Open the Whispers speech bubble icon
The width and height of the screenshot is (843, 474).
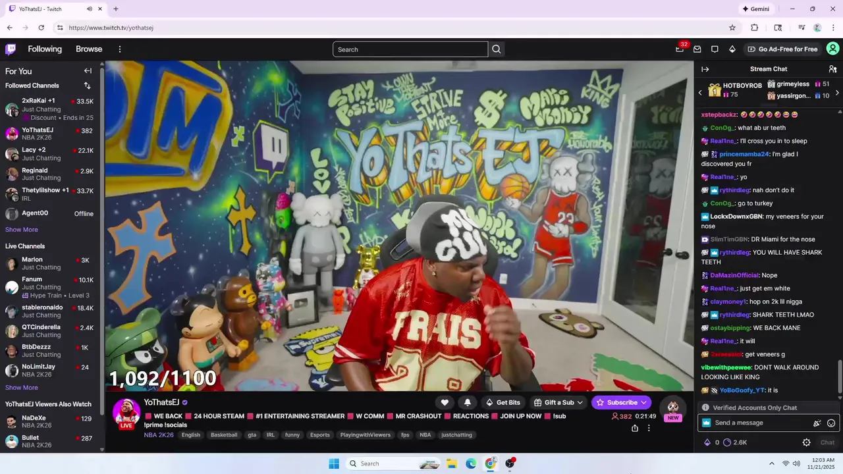715,49
